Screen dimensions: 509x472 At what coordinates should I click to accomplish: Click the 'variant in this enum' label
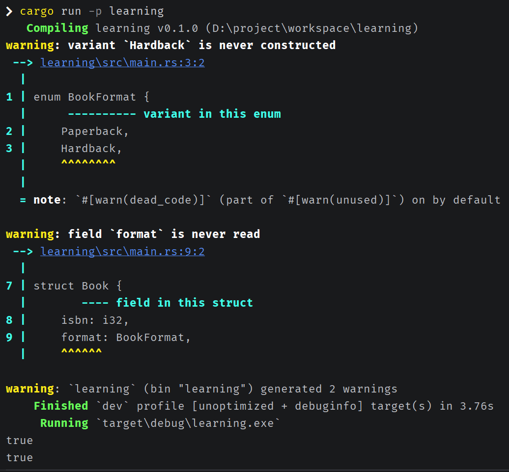(212, 114)
